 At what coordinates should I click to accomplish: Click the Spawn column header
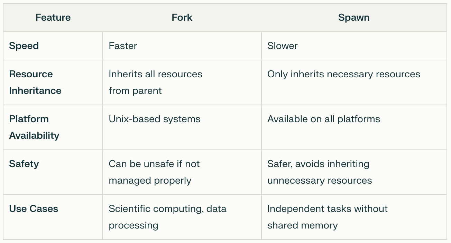coord(354,18)
